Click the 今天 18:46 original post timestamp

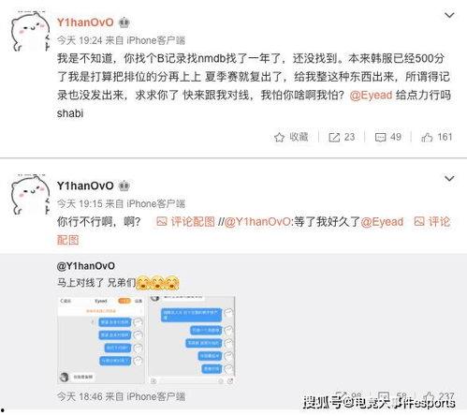click(x=80, y=396)
